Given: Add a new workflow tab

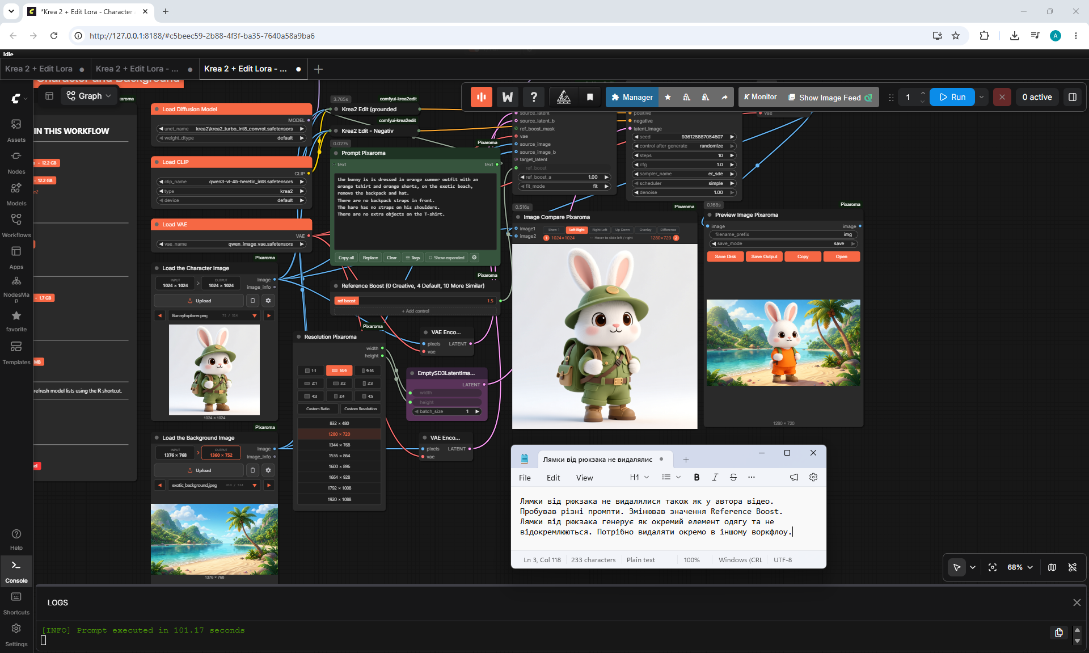Looking at the screenshot, I should click(x=319, y=69).
